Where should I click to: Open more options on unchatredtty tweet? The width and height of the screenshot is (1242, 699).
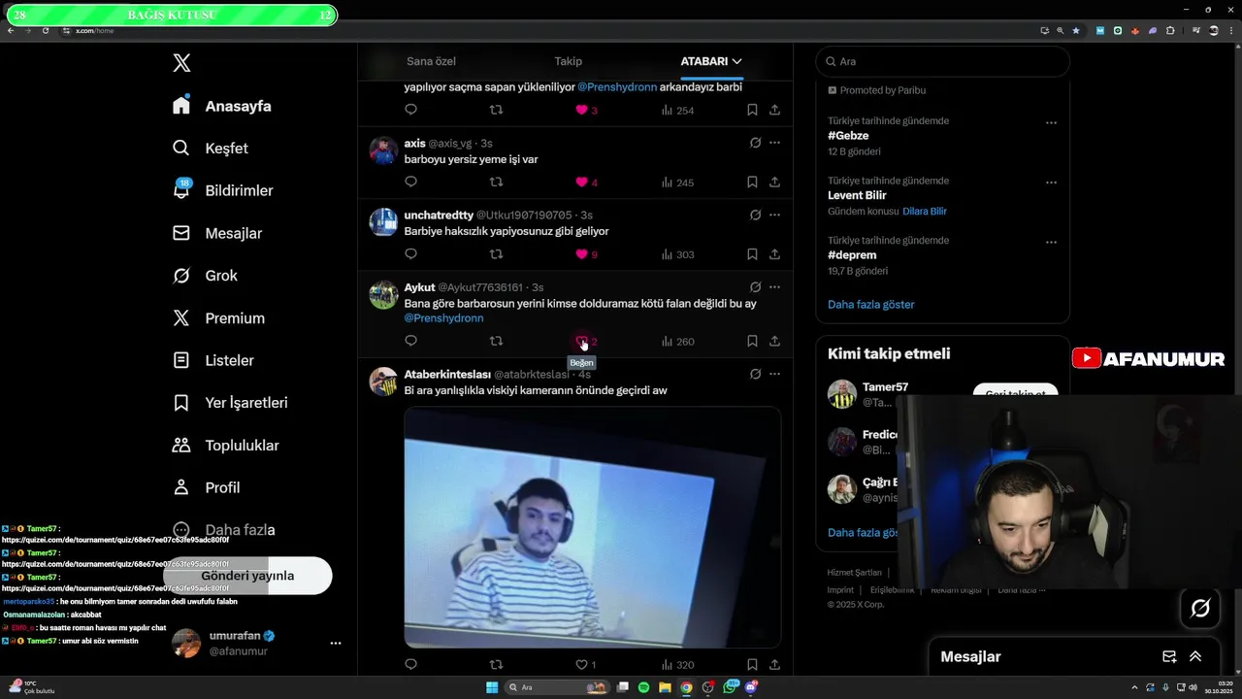pos(774,215)
